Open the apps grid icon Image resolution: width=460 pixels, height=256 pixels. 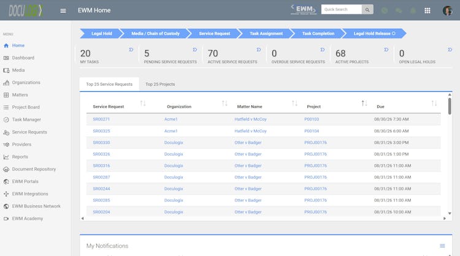[427, 10]
